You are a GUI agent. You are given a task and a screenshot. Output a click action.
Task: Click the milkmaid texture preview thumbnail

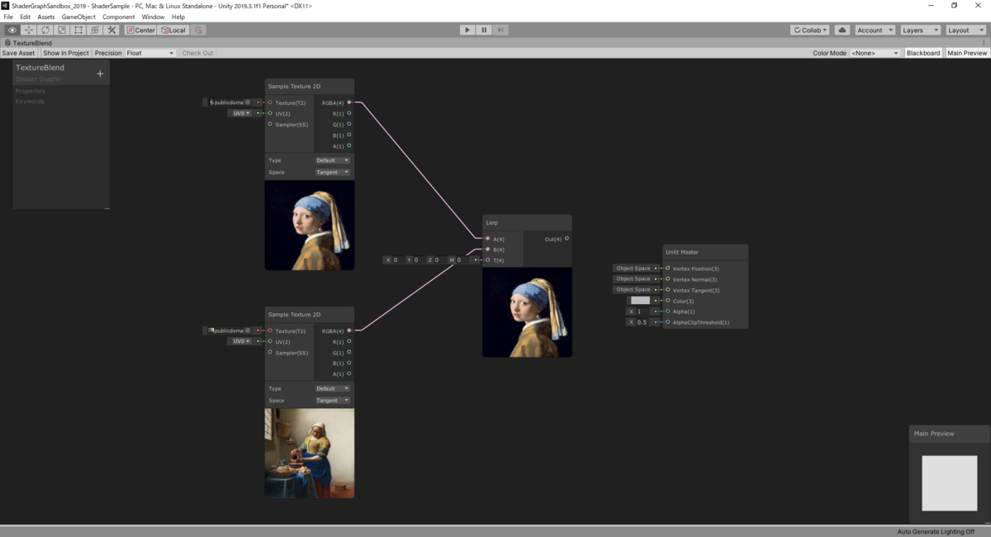pyautogui.click(x=310, y=453)
